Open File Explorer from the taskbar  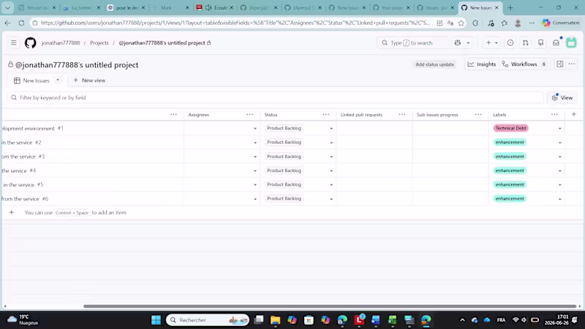coord(276,320)
